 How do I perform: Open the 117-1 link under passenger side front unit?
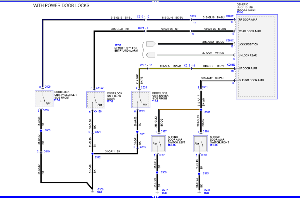pos(57,100)
